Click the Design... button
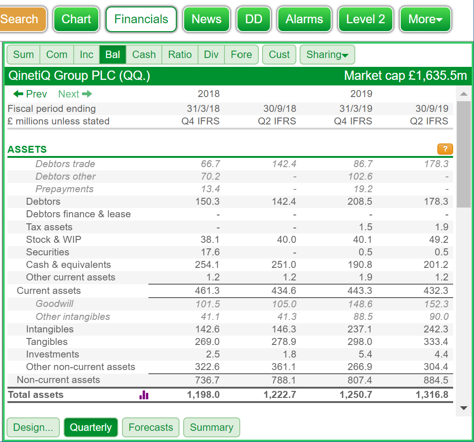This screenshot has width=474, height=442. point(33,427)
